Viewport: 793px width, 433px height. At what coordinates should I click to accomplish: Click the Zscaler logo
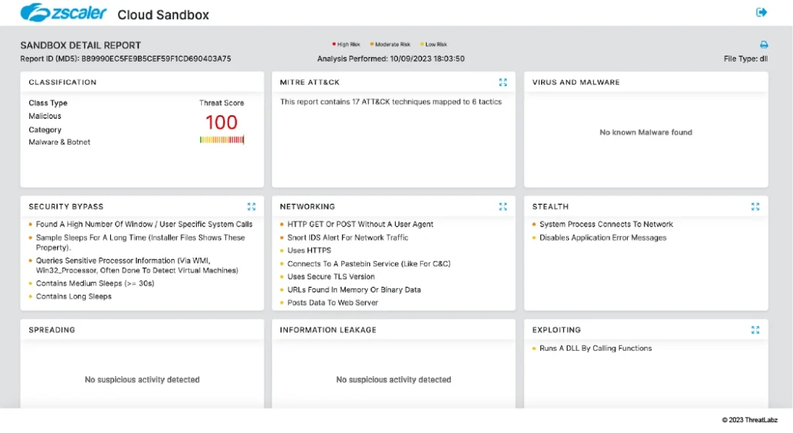[x=63, y=13]
